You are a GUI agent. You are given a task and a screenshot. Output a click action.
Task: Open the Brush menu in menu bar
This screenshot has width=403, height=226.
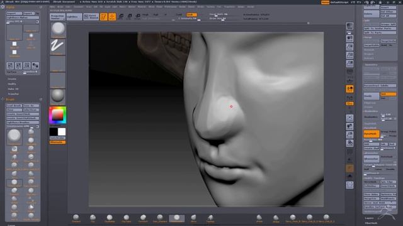60,7
